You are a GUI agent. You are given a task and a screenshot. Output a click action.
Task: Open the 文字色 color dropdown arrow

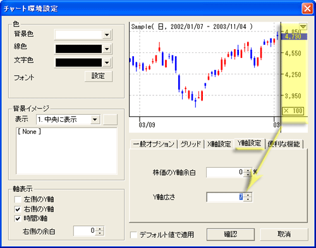(x=107, y=62)
